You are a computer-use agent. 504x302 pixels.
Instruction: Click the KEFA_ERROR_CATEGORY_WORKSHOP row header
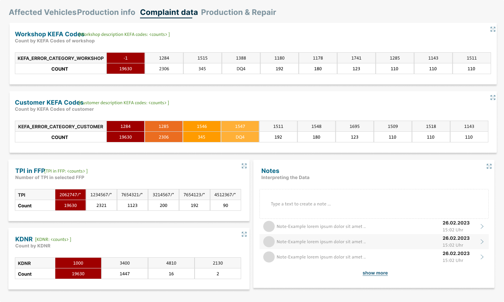[x=61, y=58]
